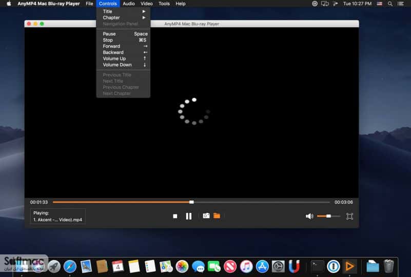Open 1Password from the Dock
The height and width of the screenshot is (277, 411).
(x=334, y=267)
